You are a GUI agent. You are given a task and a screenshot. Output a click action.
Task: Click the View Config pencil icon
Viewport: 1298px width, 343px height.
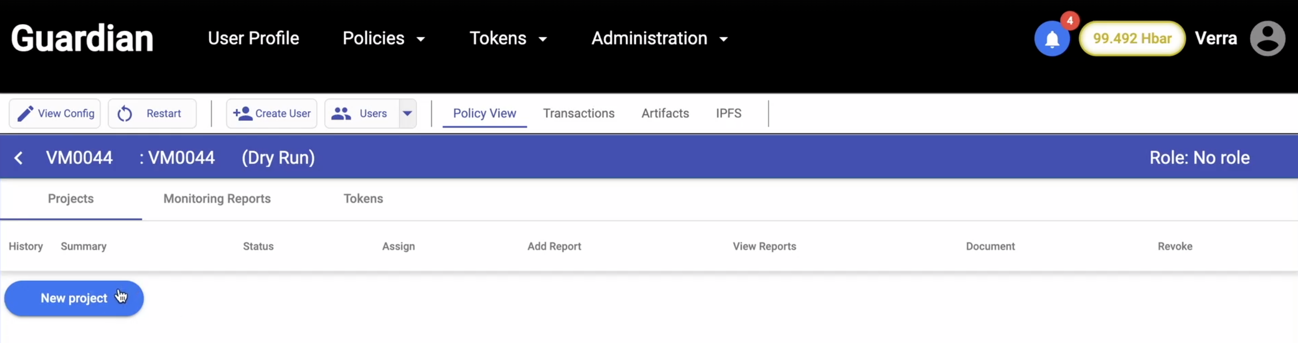[x=25, y=114]
